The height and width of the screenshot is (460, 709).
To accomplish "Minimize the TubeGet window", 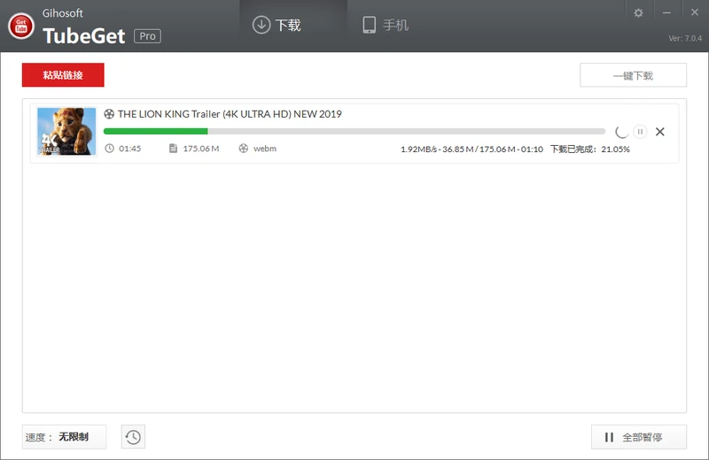I will pos(666,12).
